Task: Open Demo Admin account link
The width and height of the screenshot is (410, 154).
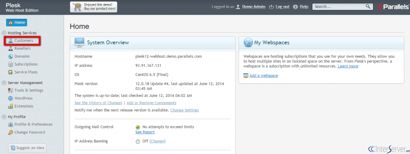Action: [x=254, y=7]
